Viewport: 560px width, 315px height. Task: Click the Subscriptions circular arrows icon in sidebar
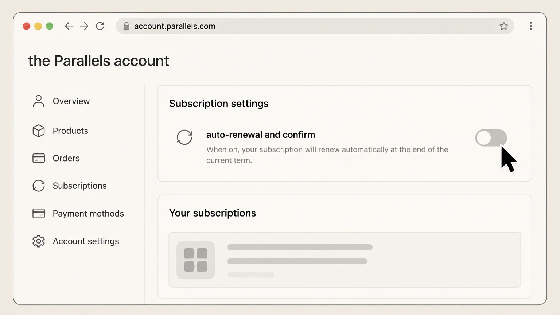point(38,186)
